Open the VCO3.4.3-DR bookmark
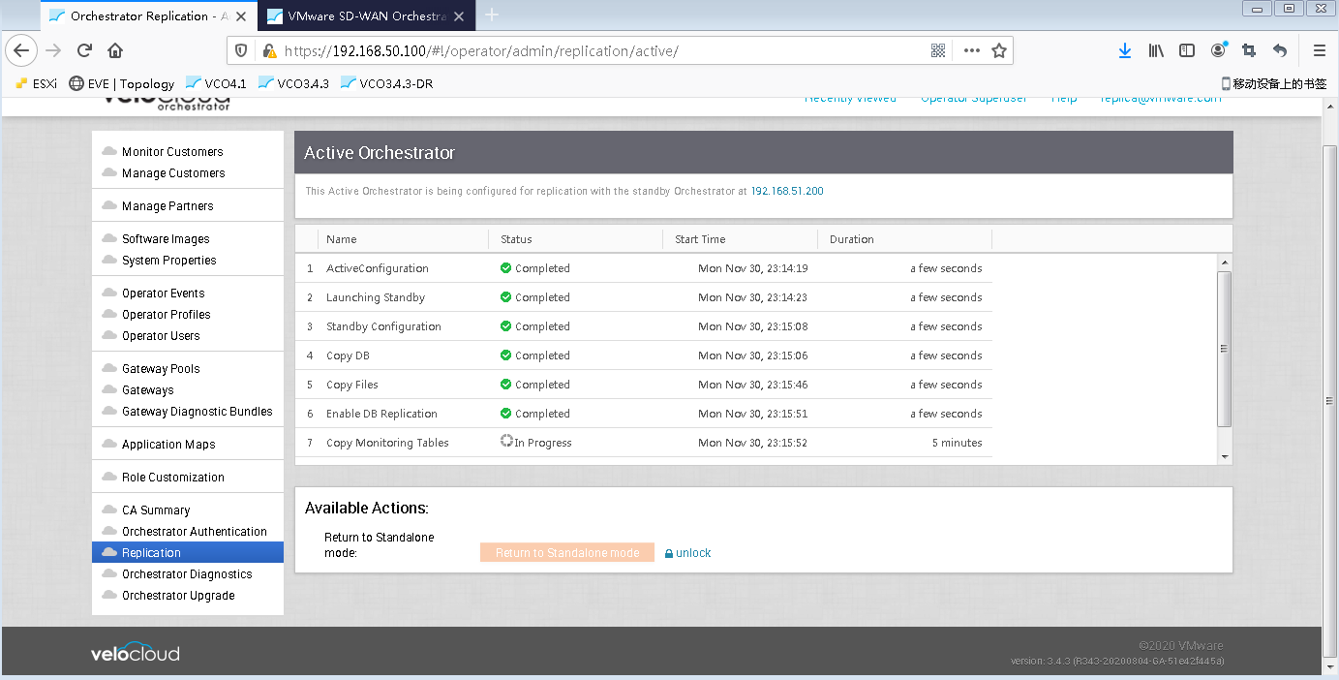This screenshot has width=1339, height=680. [x=386, y=83]
